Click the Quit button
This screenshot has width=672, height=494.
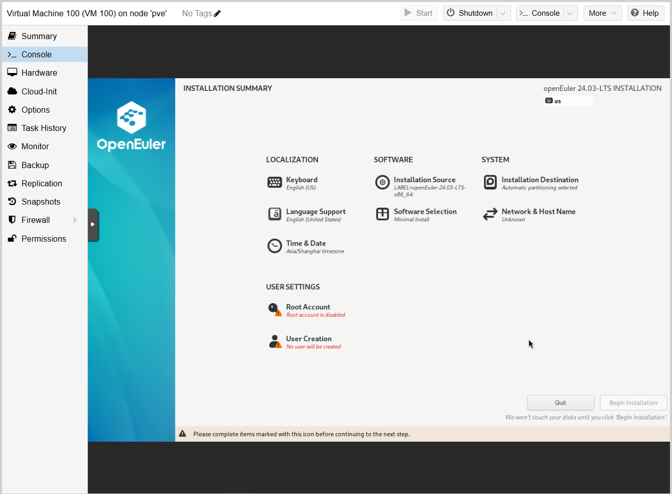click(x=560, y=403)
